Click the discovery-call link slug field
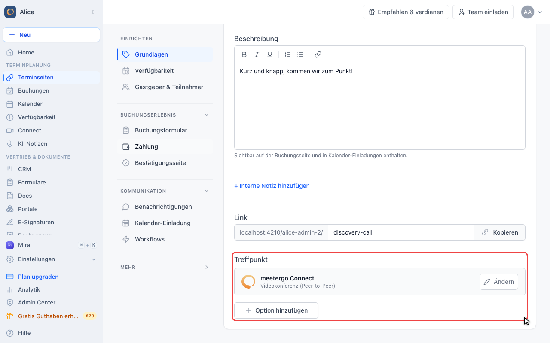Image resolution: width=550 pixels, height=343 pixels. 401,232
